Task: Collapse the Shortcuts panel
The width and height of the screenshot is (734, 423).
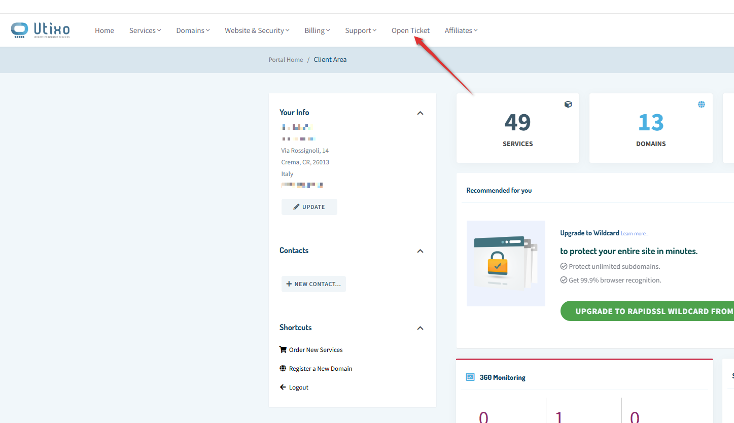Action: click(420, 328)
